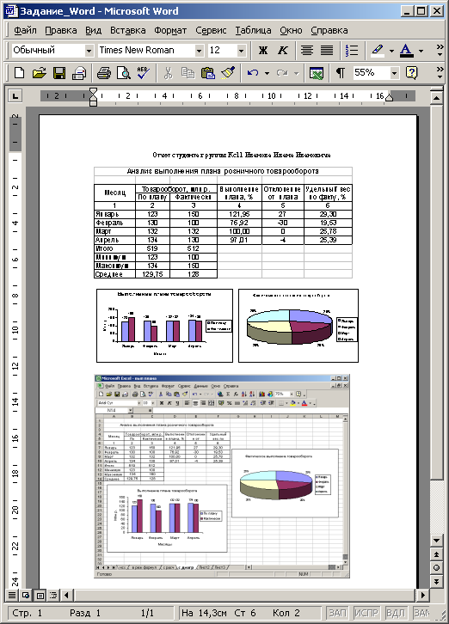Switch to Web Layout view button
449x624 pixels.
26,596
